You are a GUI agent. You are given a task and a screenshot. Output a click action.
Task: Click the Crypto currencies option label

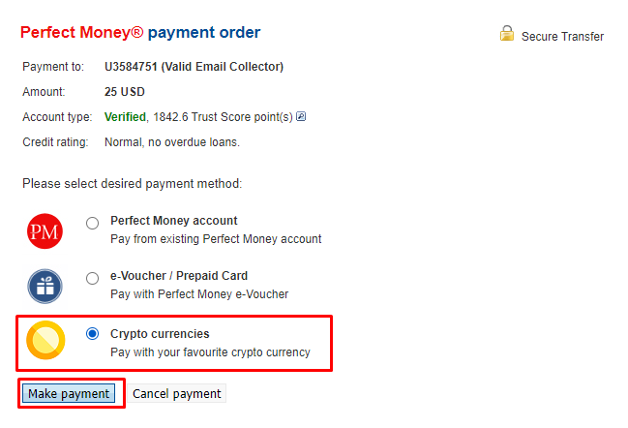160,334
